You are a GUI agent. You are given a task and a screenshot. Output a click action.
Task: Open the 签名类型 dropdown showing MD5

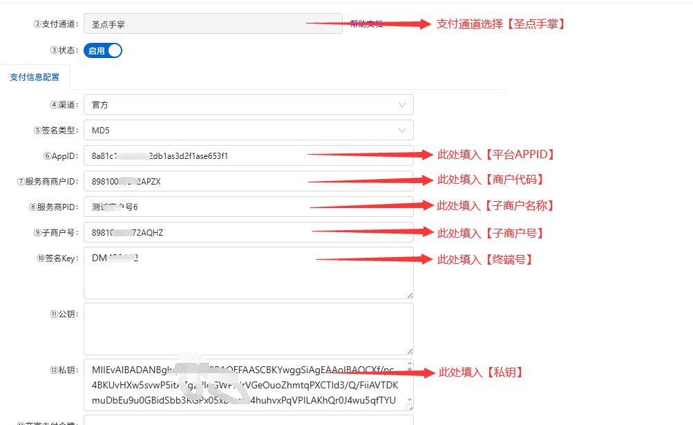[242, 130]
